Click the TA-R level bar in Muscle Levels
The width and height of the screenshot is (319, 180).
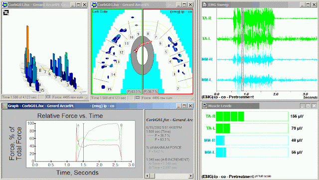pos(252,117)
